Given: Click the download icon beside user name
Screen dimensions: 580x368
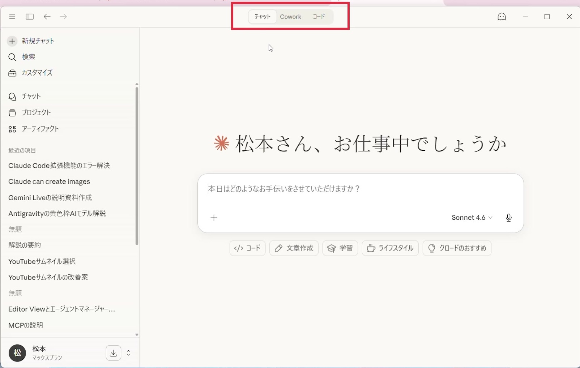Looking at the screenshot, I should pyautogui.click(x=113, y=353).
